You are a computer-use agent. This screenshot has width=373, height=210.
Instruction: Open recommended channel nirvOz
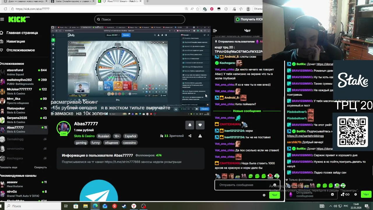(23, 194)
